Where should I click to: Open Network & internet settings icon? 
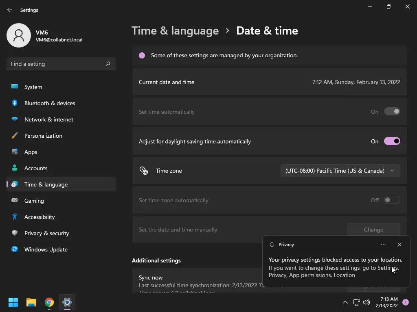pyautogui.click(x=15, y=119)
